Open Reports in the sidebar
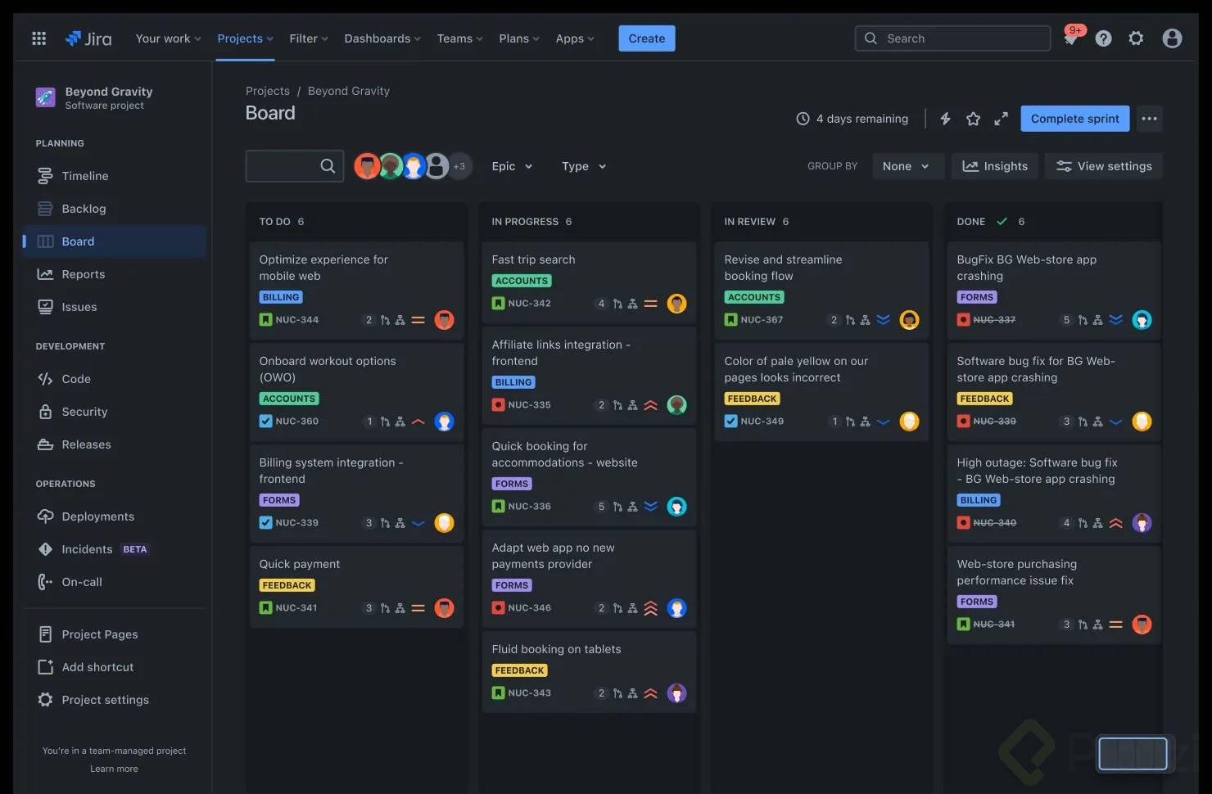Viewport: 1212px width, 794px height. point(115,274)
